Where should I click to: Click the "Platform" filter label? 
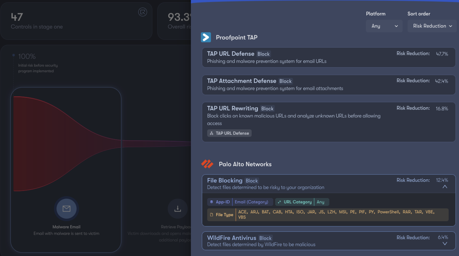click(375, 14)
